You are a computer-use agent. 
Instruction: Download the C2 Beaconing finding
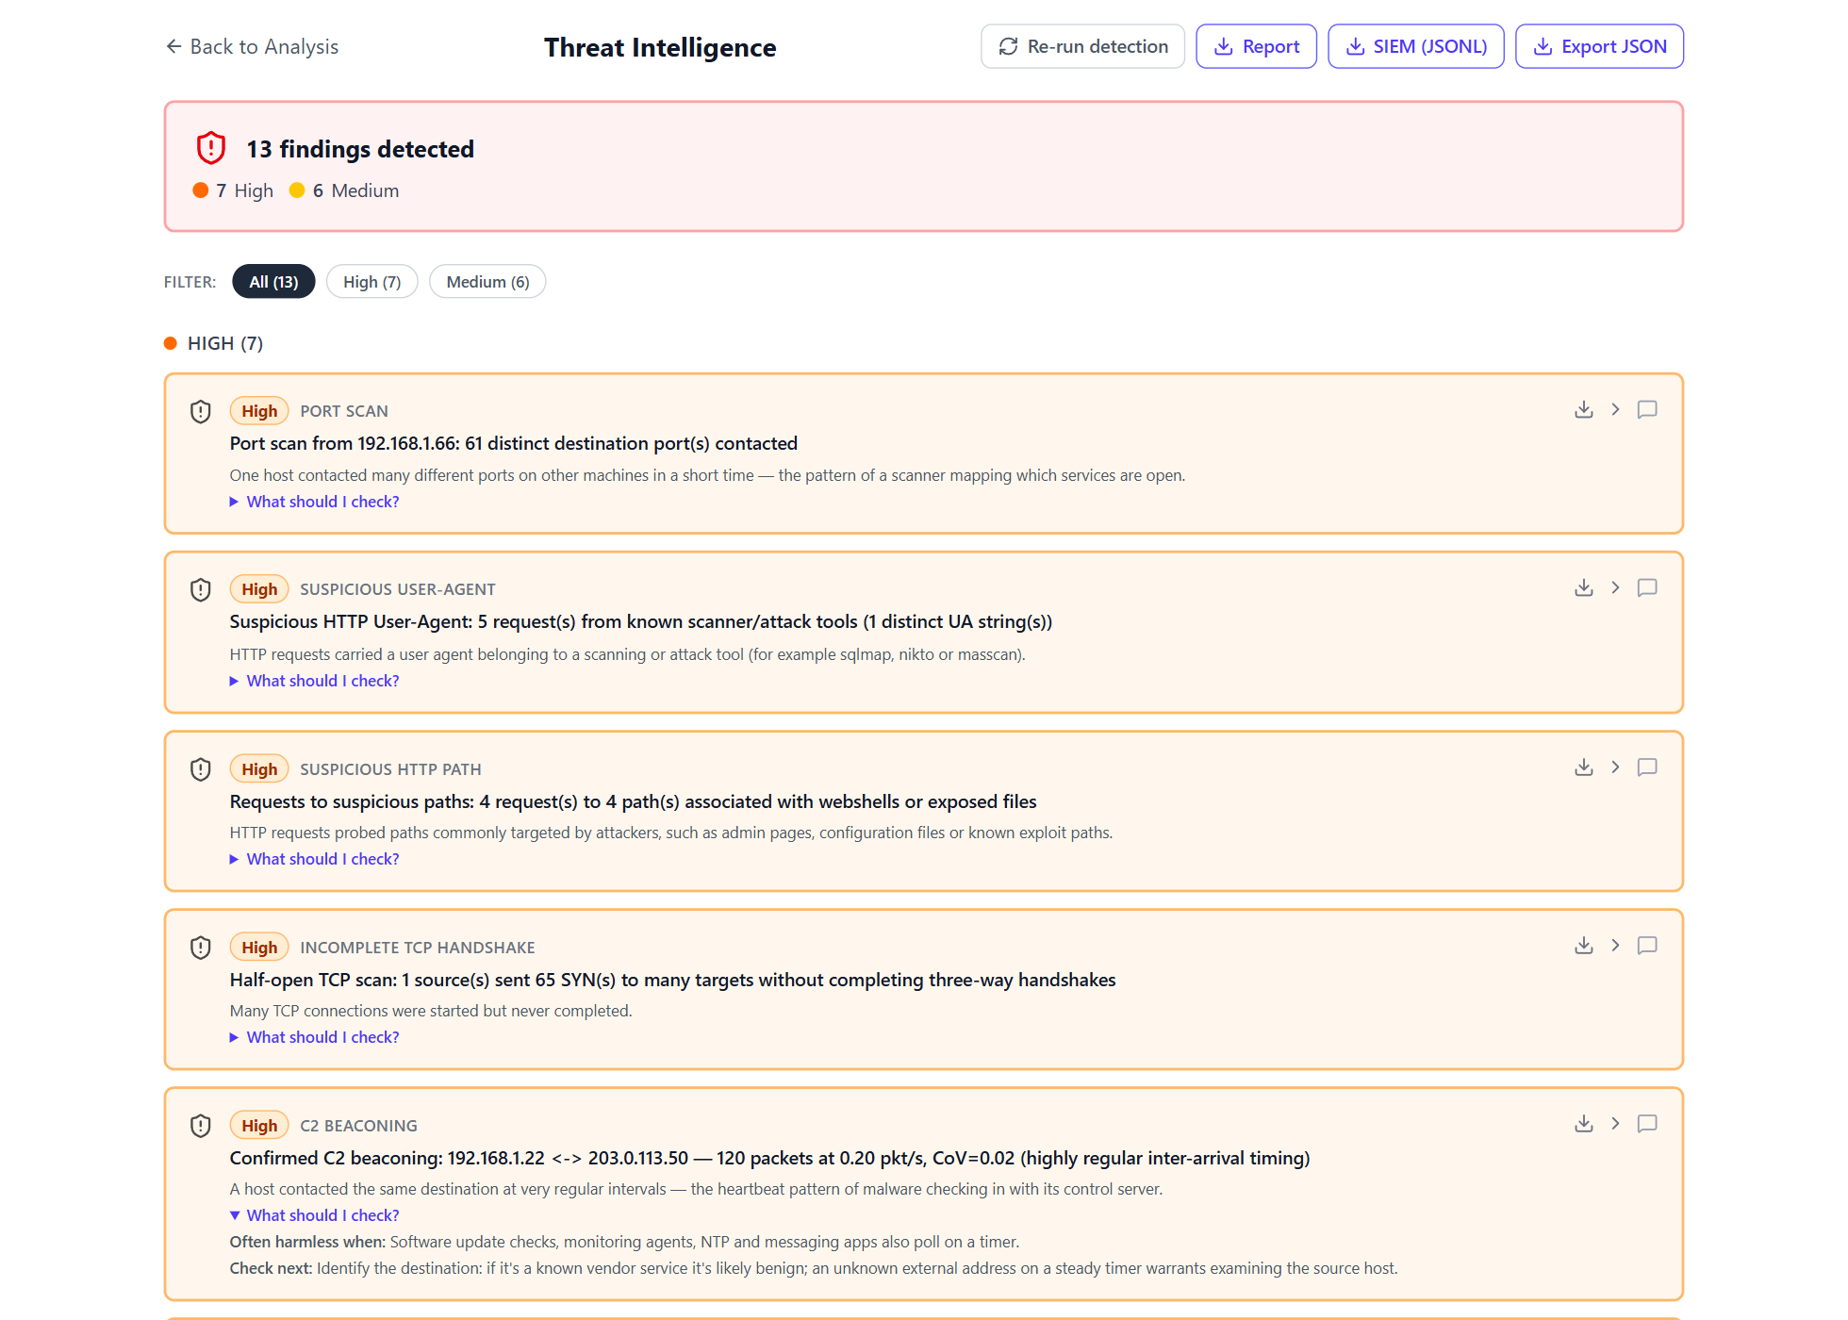[x=1584, y=1123]
